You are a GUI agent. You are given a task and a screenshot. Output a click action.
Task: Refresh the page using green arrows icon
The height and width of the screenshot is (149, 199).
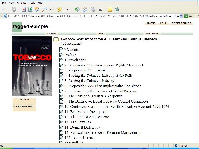coord(30,9)
